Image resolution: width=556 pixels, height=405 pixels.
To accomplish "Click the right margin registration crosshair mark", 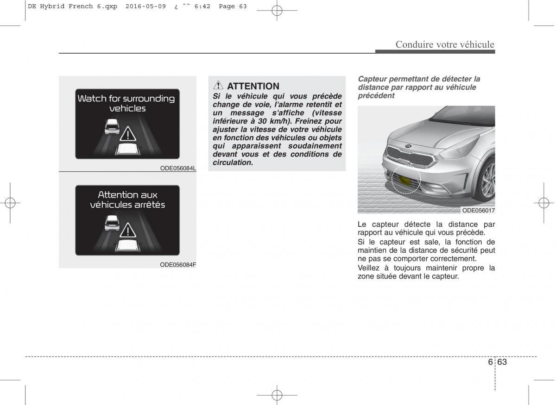I will (545, 202).
